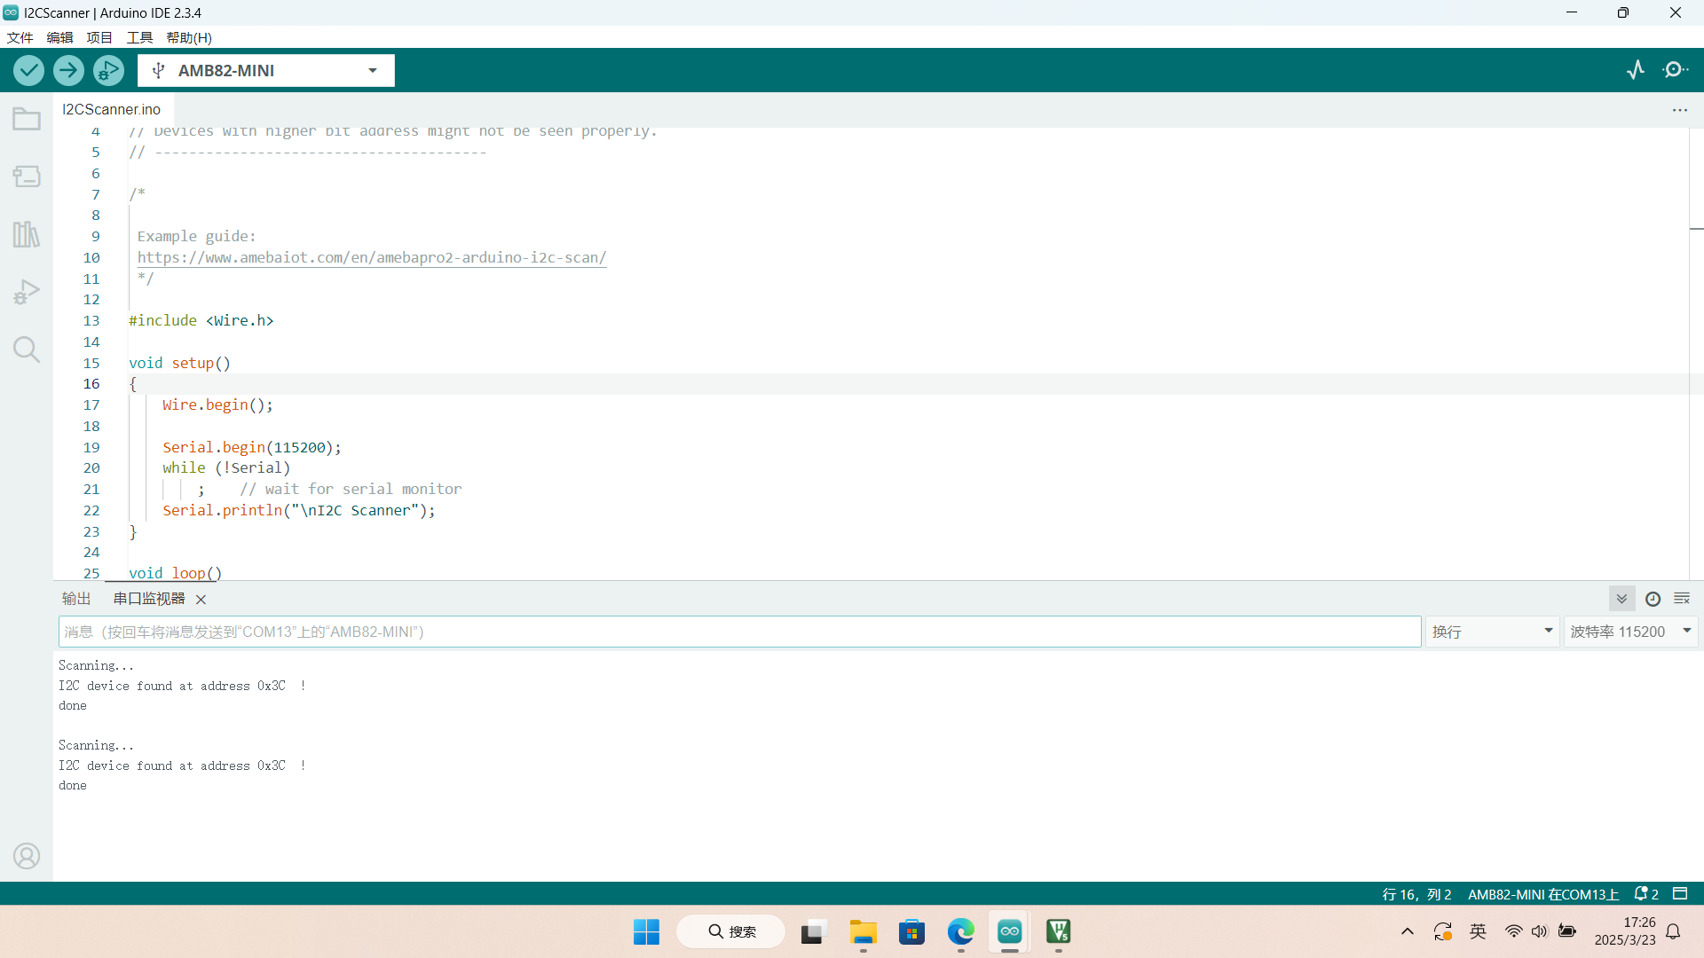Viewport: 1704px width, 958px height.
Task: Open Microsoft Store from the taskbar
Action: pyautogui.click(x=911, y=931)
